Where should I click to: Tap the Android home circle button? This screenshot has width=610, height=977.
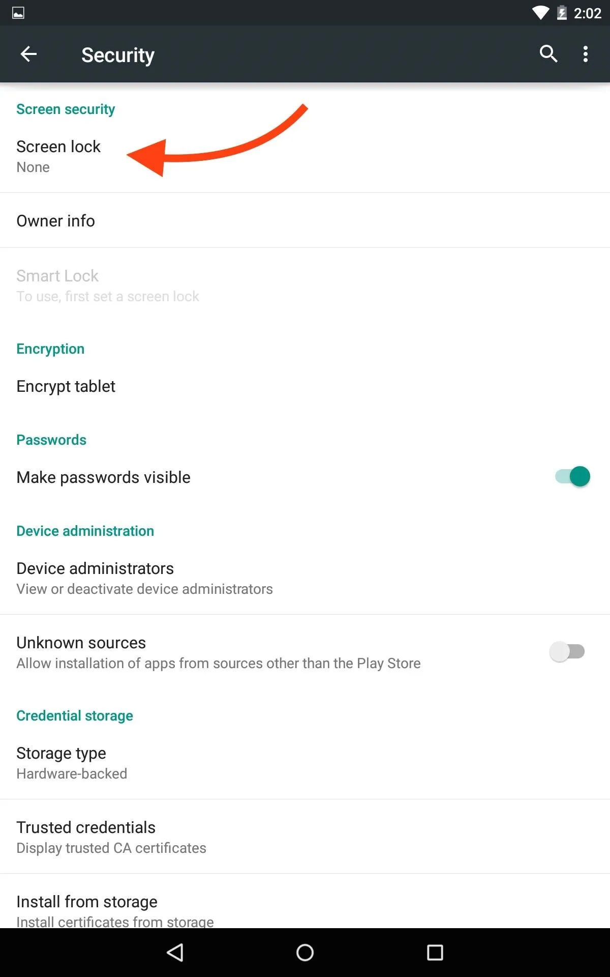305,953
